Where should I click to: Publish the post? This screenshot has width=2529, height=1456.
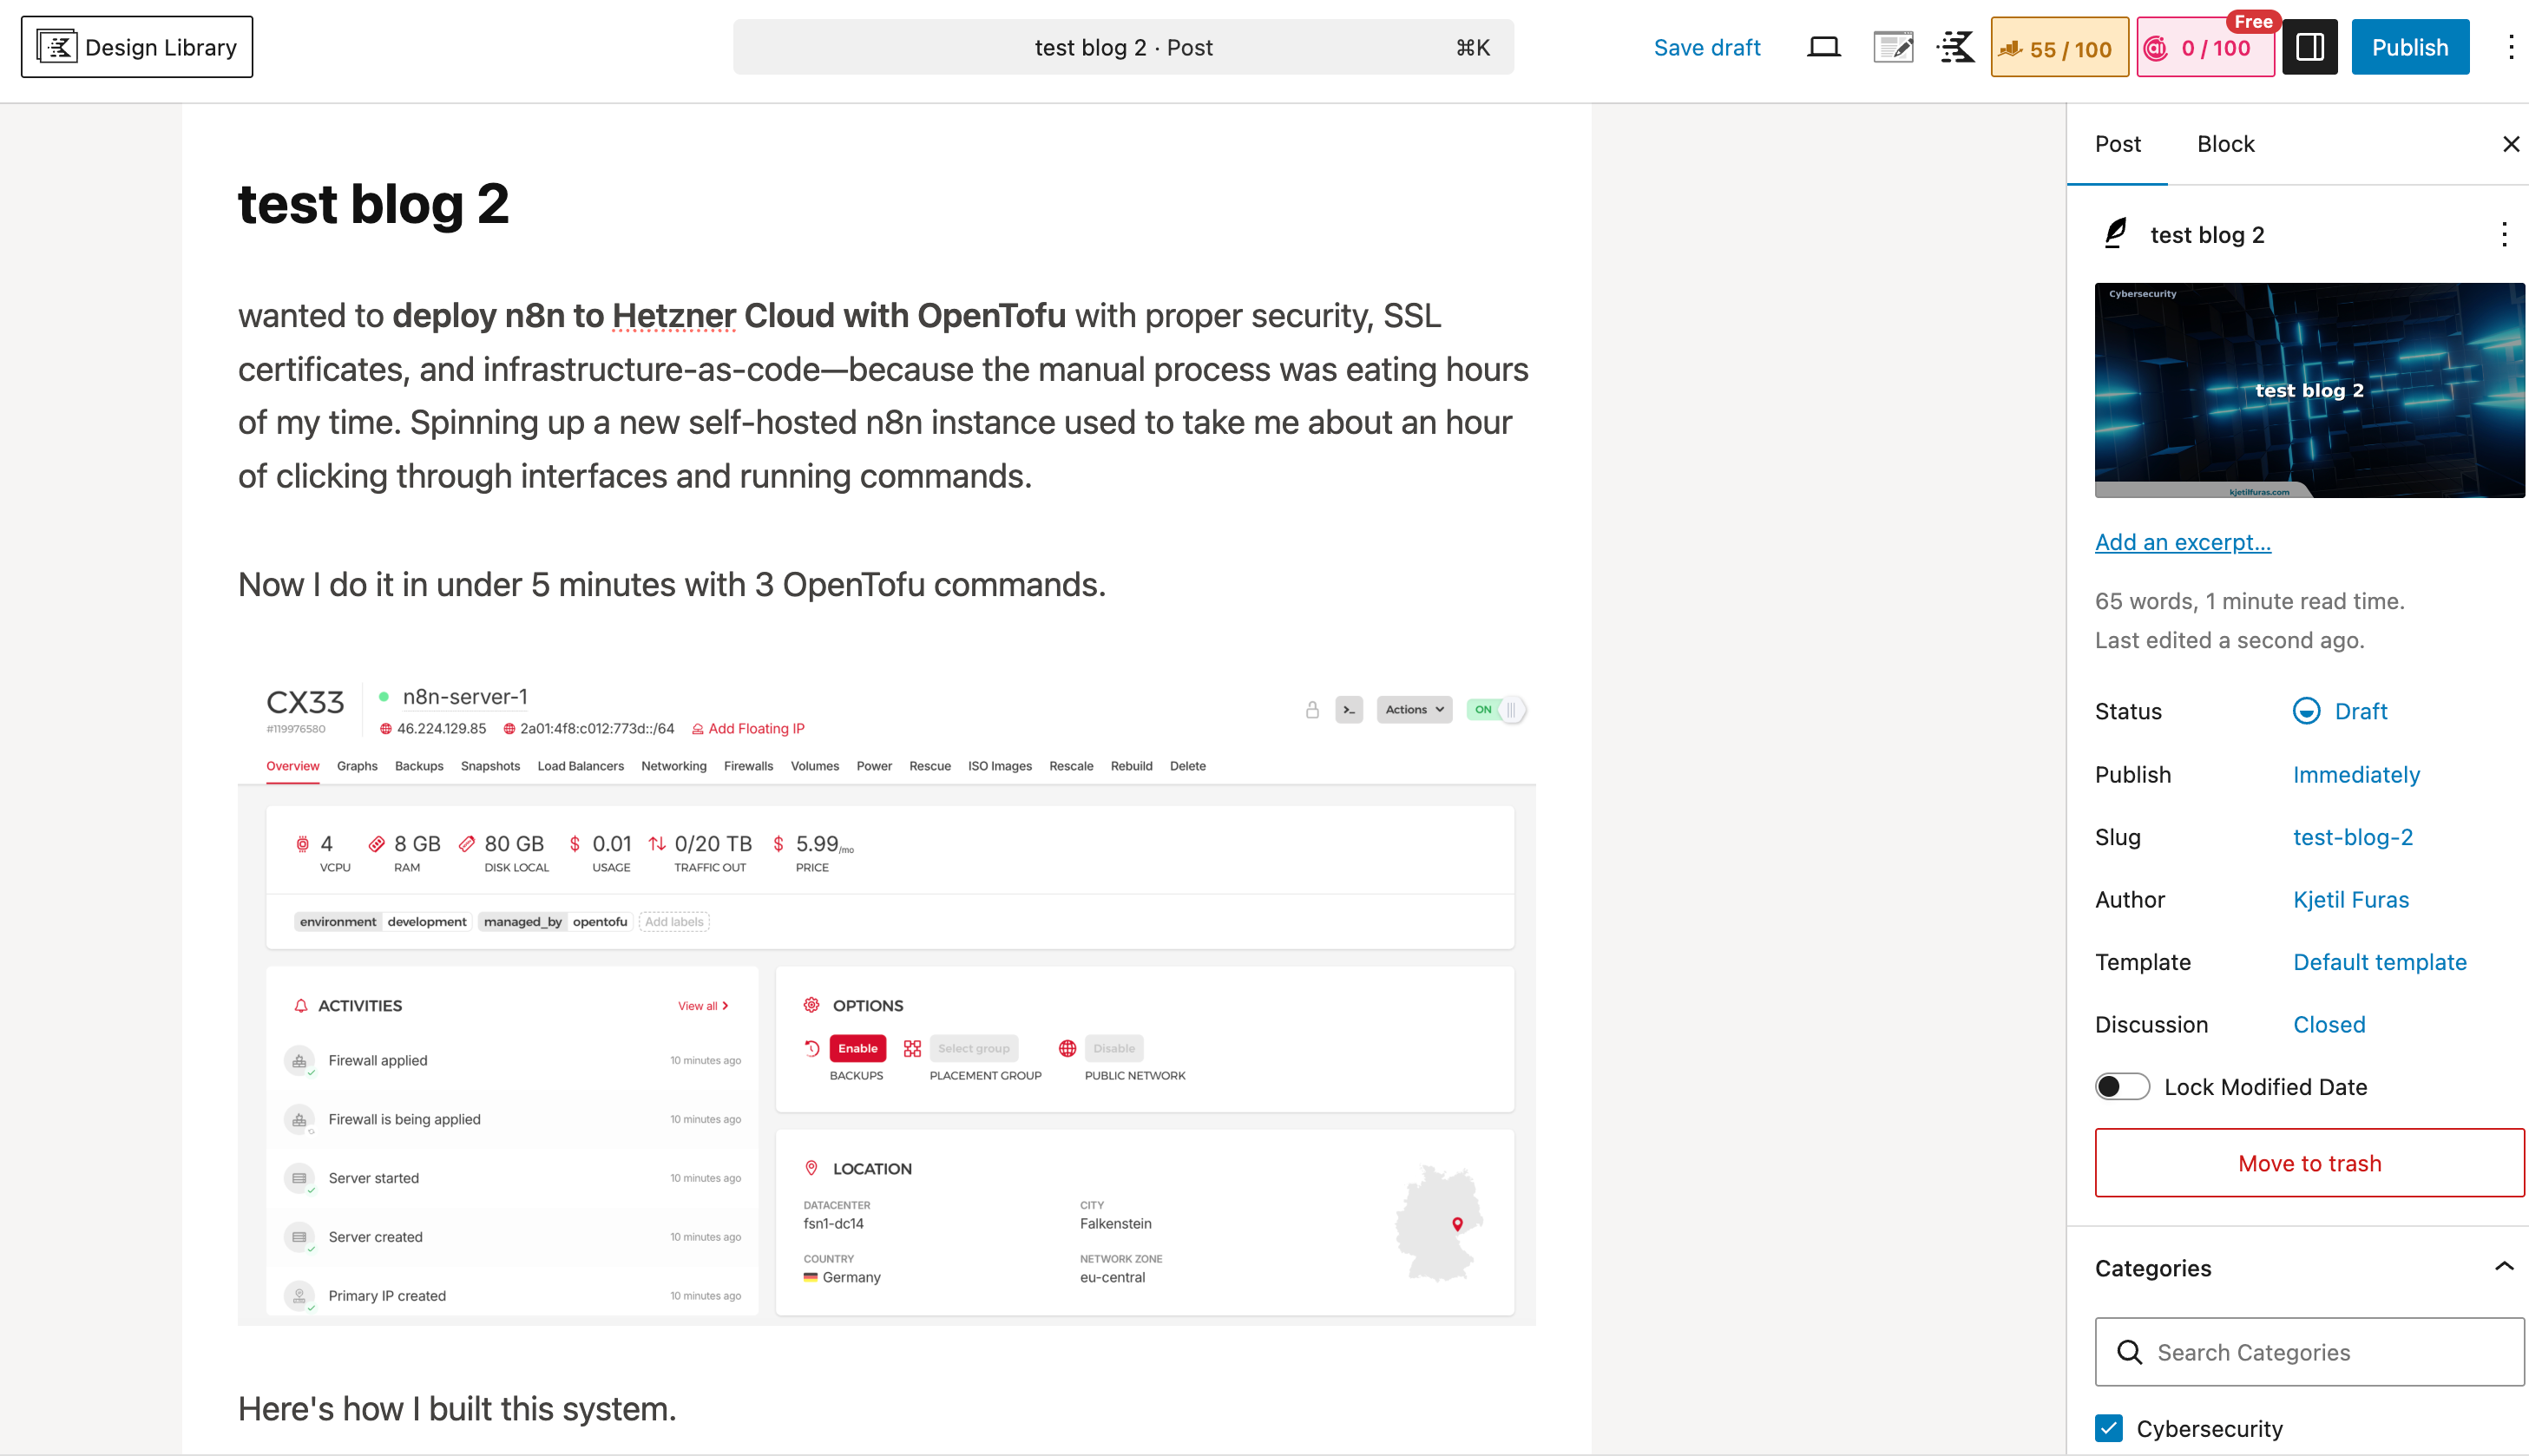pyautogui.click(x=2410, y=46)
